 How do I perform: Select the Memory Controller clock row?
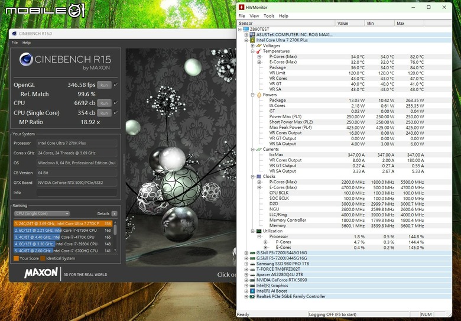tap(345, 220)
